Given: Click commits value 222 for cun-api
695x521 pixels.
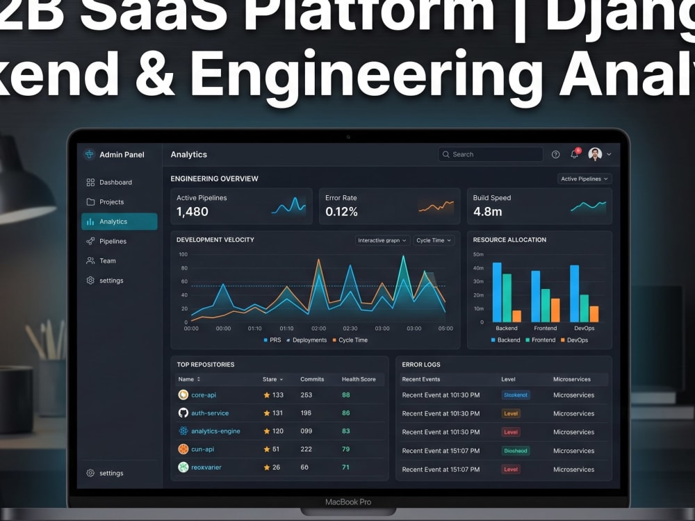Looking at the screenshot, I should 306,449.
